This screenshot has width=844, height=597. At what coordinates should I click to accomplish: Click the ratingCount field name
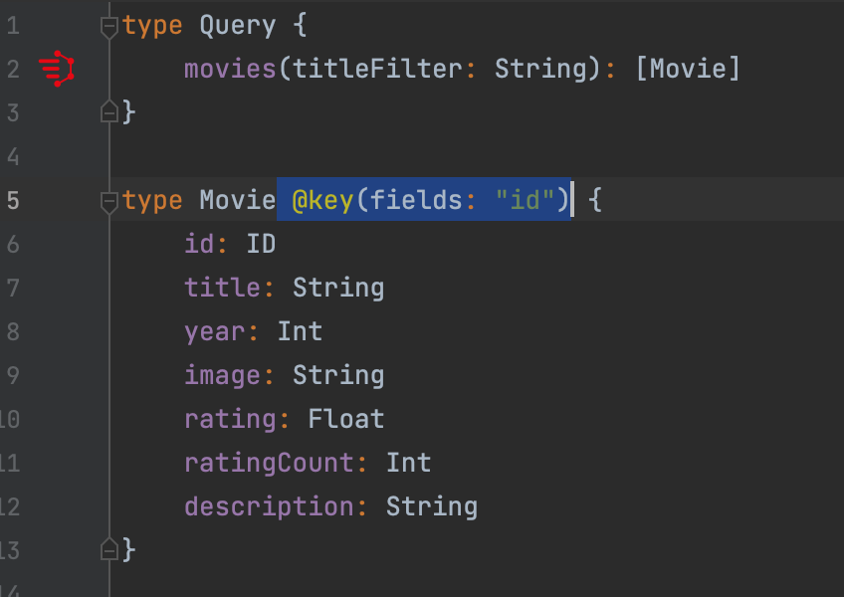pos(269,463)
